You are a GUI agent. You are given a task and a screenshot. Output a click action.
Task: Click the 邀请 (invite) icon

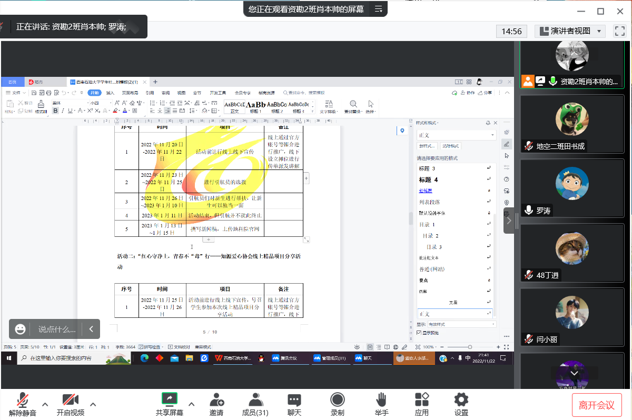click(216, 399)
